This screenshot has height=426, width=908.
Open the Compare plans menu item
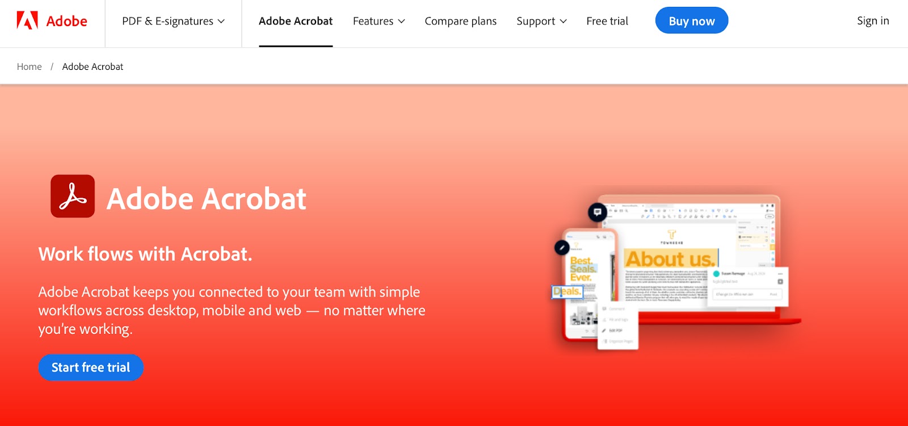461,21
